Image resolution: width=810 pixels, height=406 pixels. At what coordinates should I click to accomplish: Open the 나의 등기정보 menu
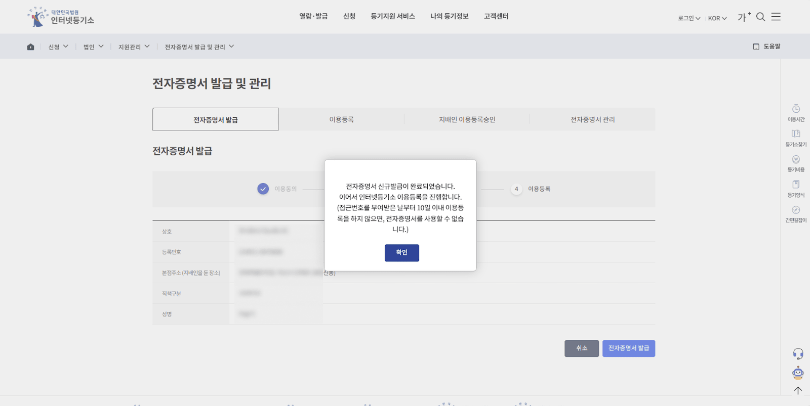point(450,16)
